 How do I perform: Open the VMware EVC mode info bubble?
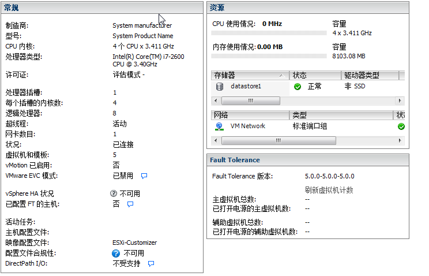[144, 176]
